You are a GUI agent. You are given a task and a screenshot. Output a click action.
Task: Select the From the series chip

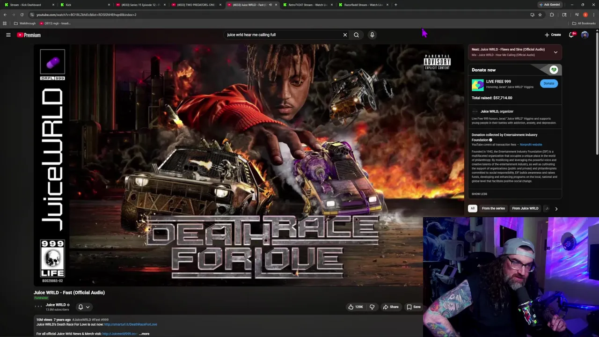pyautogui.click(x=493, y=208)
